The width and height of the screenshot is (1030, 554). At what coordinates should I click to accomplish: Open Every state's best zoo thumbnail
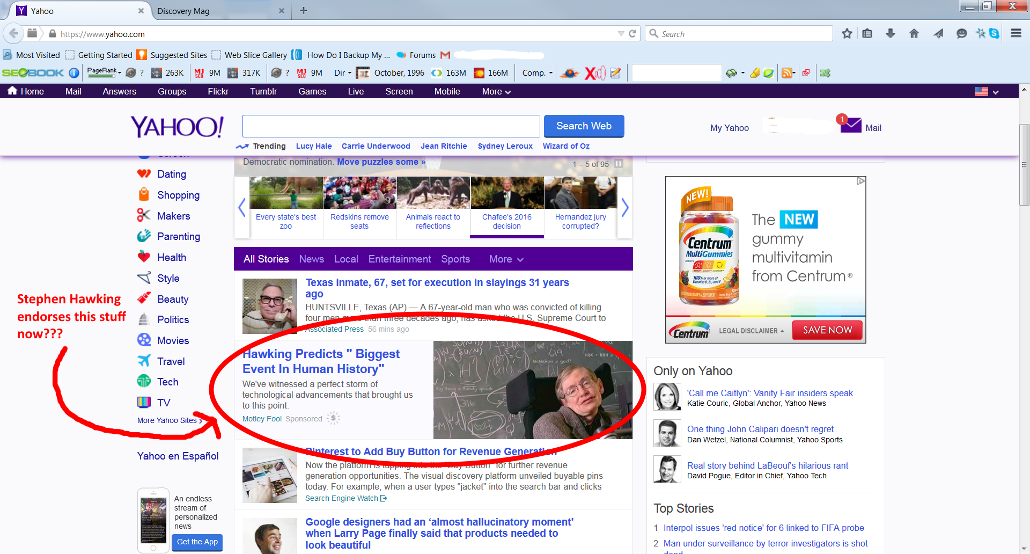point(286,193)
